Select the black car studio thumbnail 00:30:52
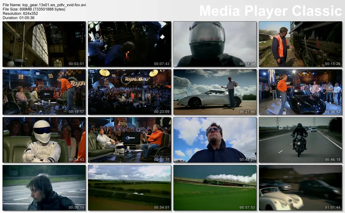 (x=301, y=92)
